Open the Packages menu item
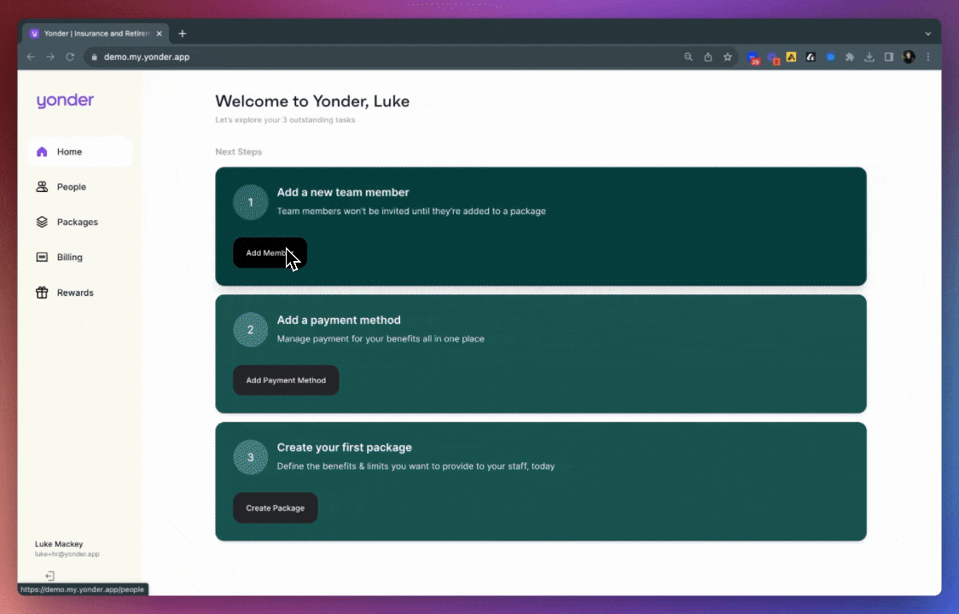Viewport: 959px width, 614px height. point(80,222)
